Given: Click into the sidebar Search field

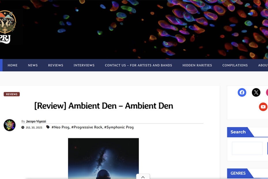Looking at the screenshot, I should click(x=247, y=148).
